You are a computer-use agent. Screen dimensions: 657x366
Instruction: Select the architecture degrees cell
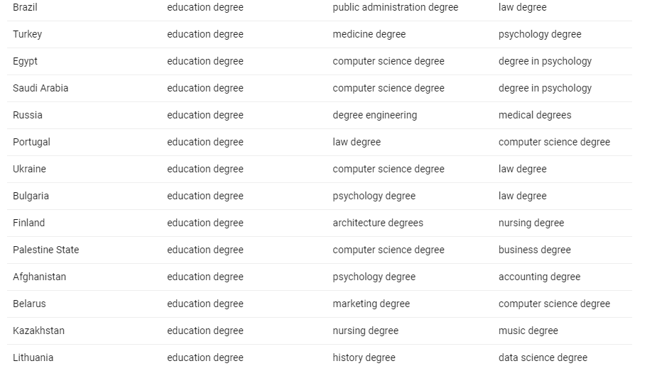coord(377,223)
